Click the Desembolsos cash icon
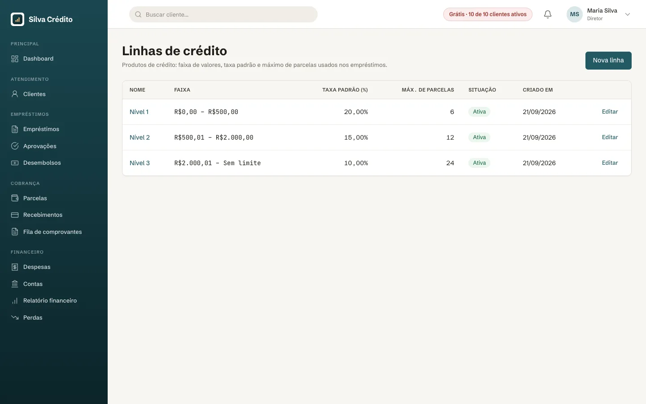 click(15, 163)
